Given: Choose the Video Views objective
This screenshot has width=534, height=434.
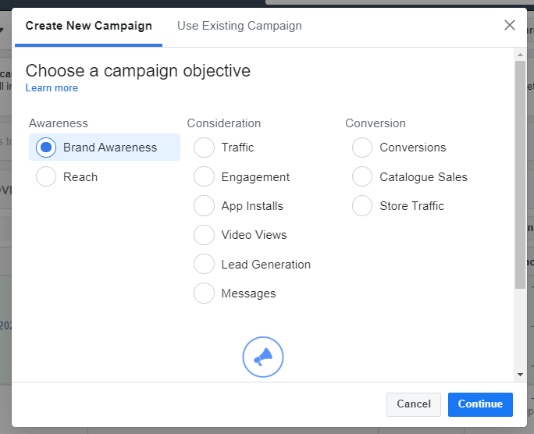Looking at the screenshot, I should click(204, 235).
